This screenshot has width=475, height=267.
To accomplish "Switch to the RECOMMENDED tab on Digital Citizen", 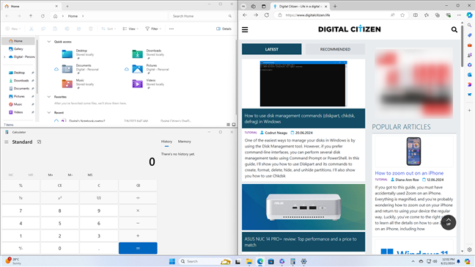I will [335, 49].
